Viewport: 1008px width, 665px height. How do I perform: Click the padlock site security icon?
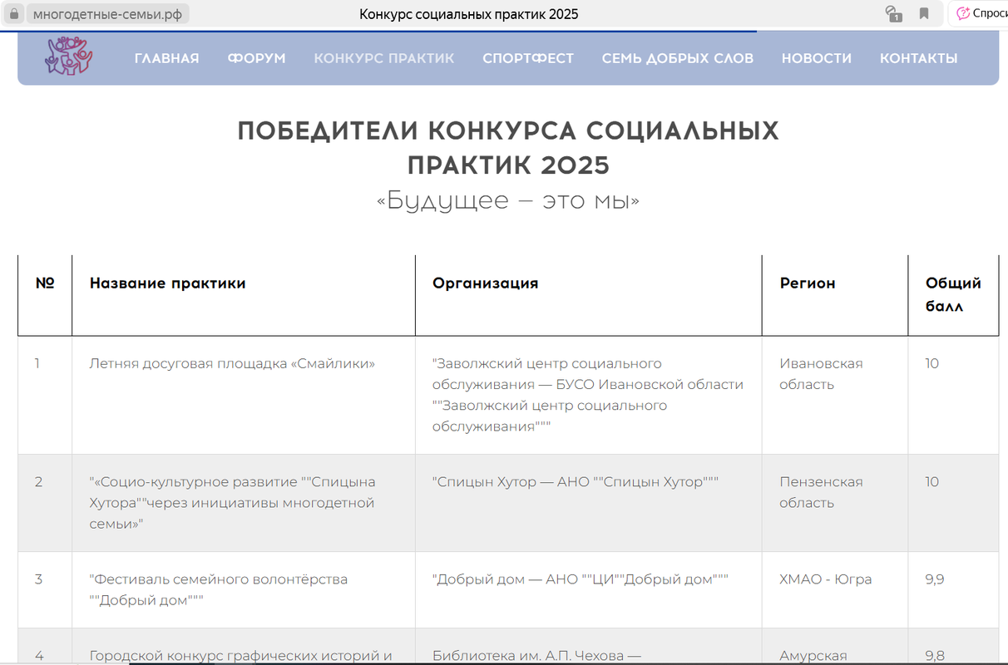point(13,14)
